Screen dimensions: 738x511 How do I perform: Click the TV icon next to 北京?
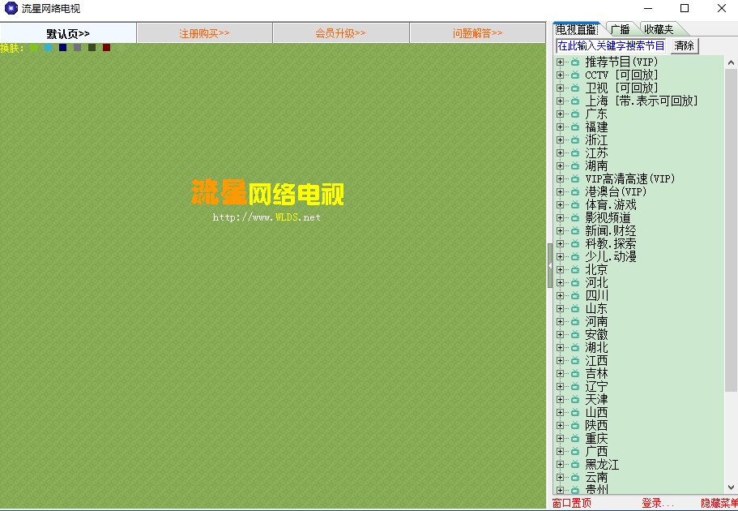point(575,270)
